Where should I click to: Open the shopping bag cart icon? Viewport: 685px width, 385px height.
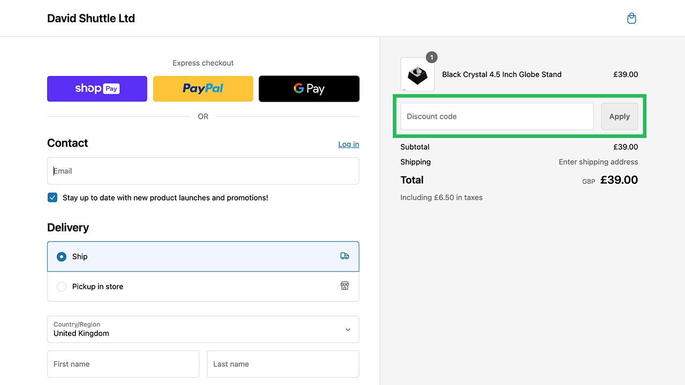631,18
